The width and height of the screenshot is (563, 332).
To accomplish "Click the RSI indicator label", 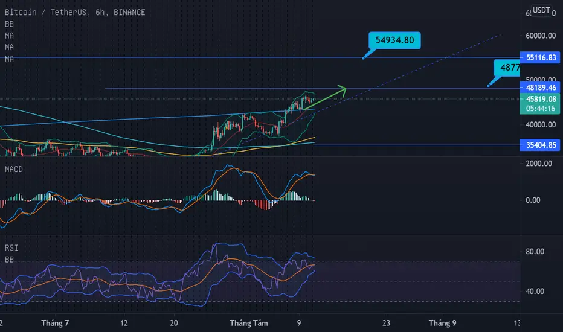I will tap(11, 247).
